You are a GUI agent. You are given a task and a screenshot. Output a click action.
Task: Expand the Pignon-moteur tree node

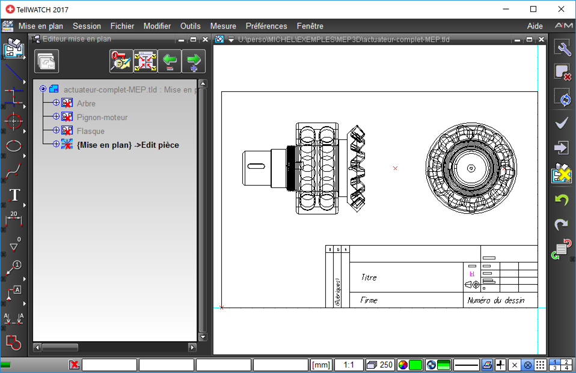pyautogui.click(x=56, y=117)
